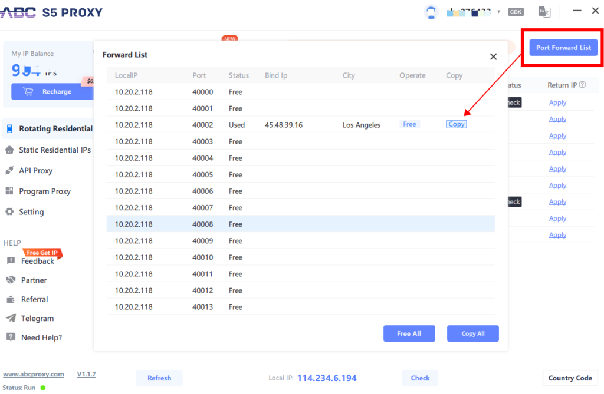
Task: Click the Recharge shopping cart icon
Action: (x=28, y=91)
